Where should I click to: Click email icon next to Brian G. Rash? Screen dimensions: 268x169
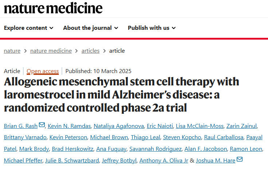[x=42, y=125]
